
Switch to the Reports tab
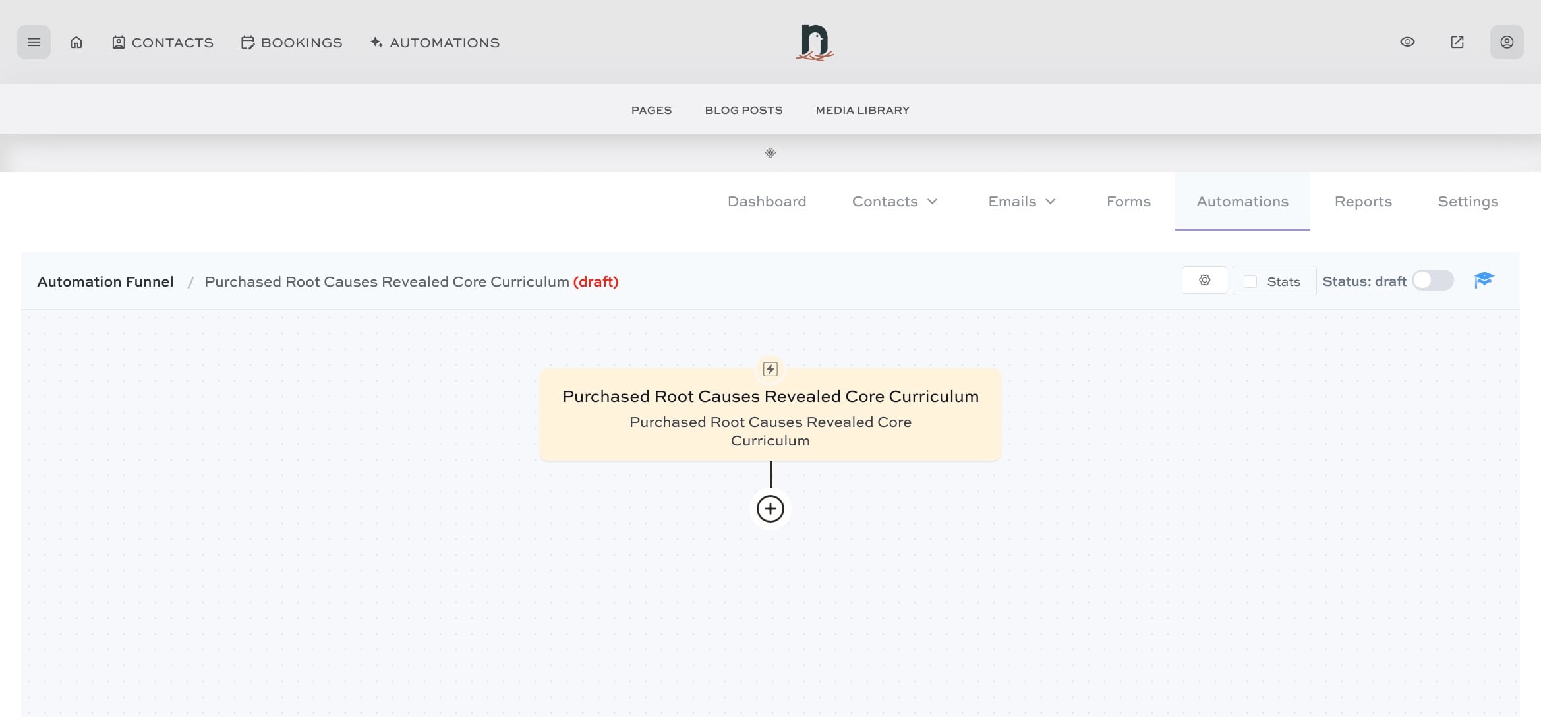pos(1363,201)
